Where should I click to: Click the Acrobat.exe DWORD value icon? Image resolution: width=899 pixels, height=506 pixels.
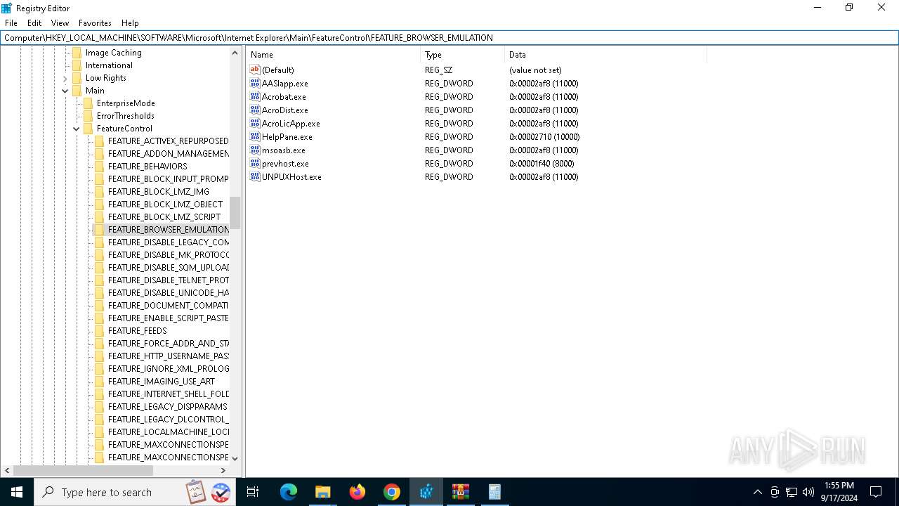coord(255,96)
